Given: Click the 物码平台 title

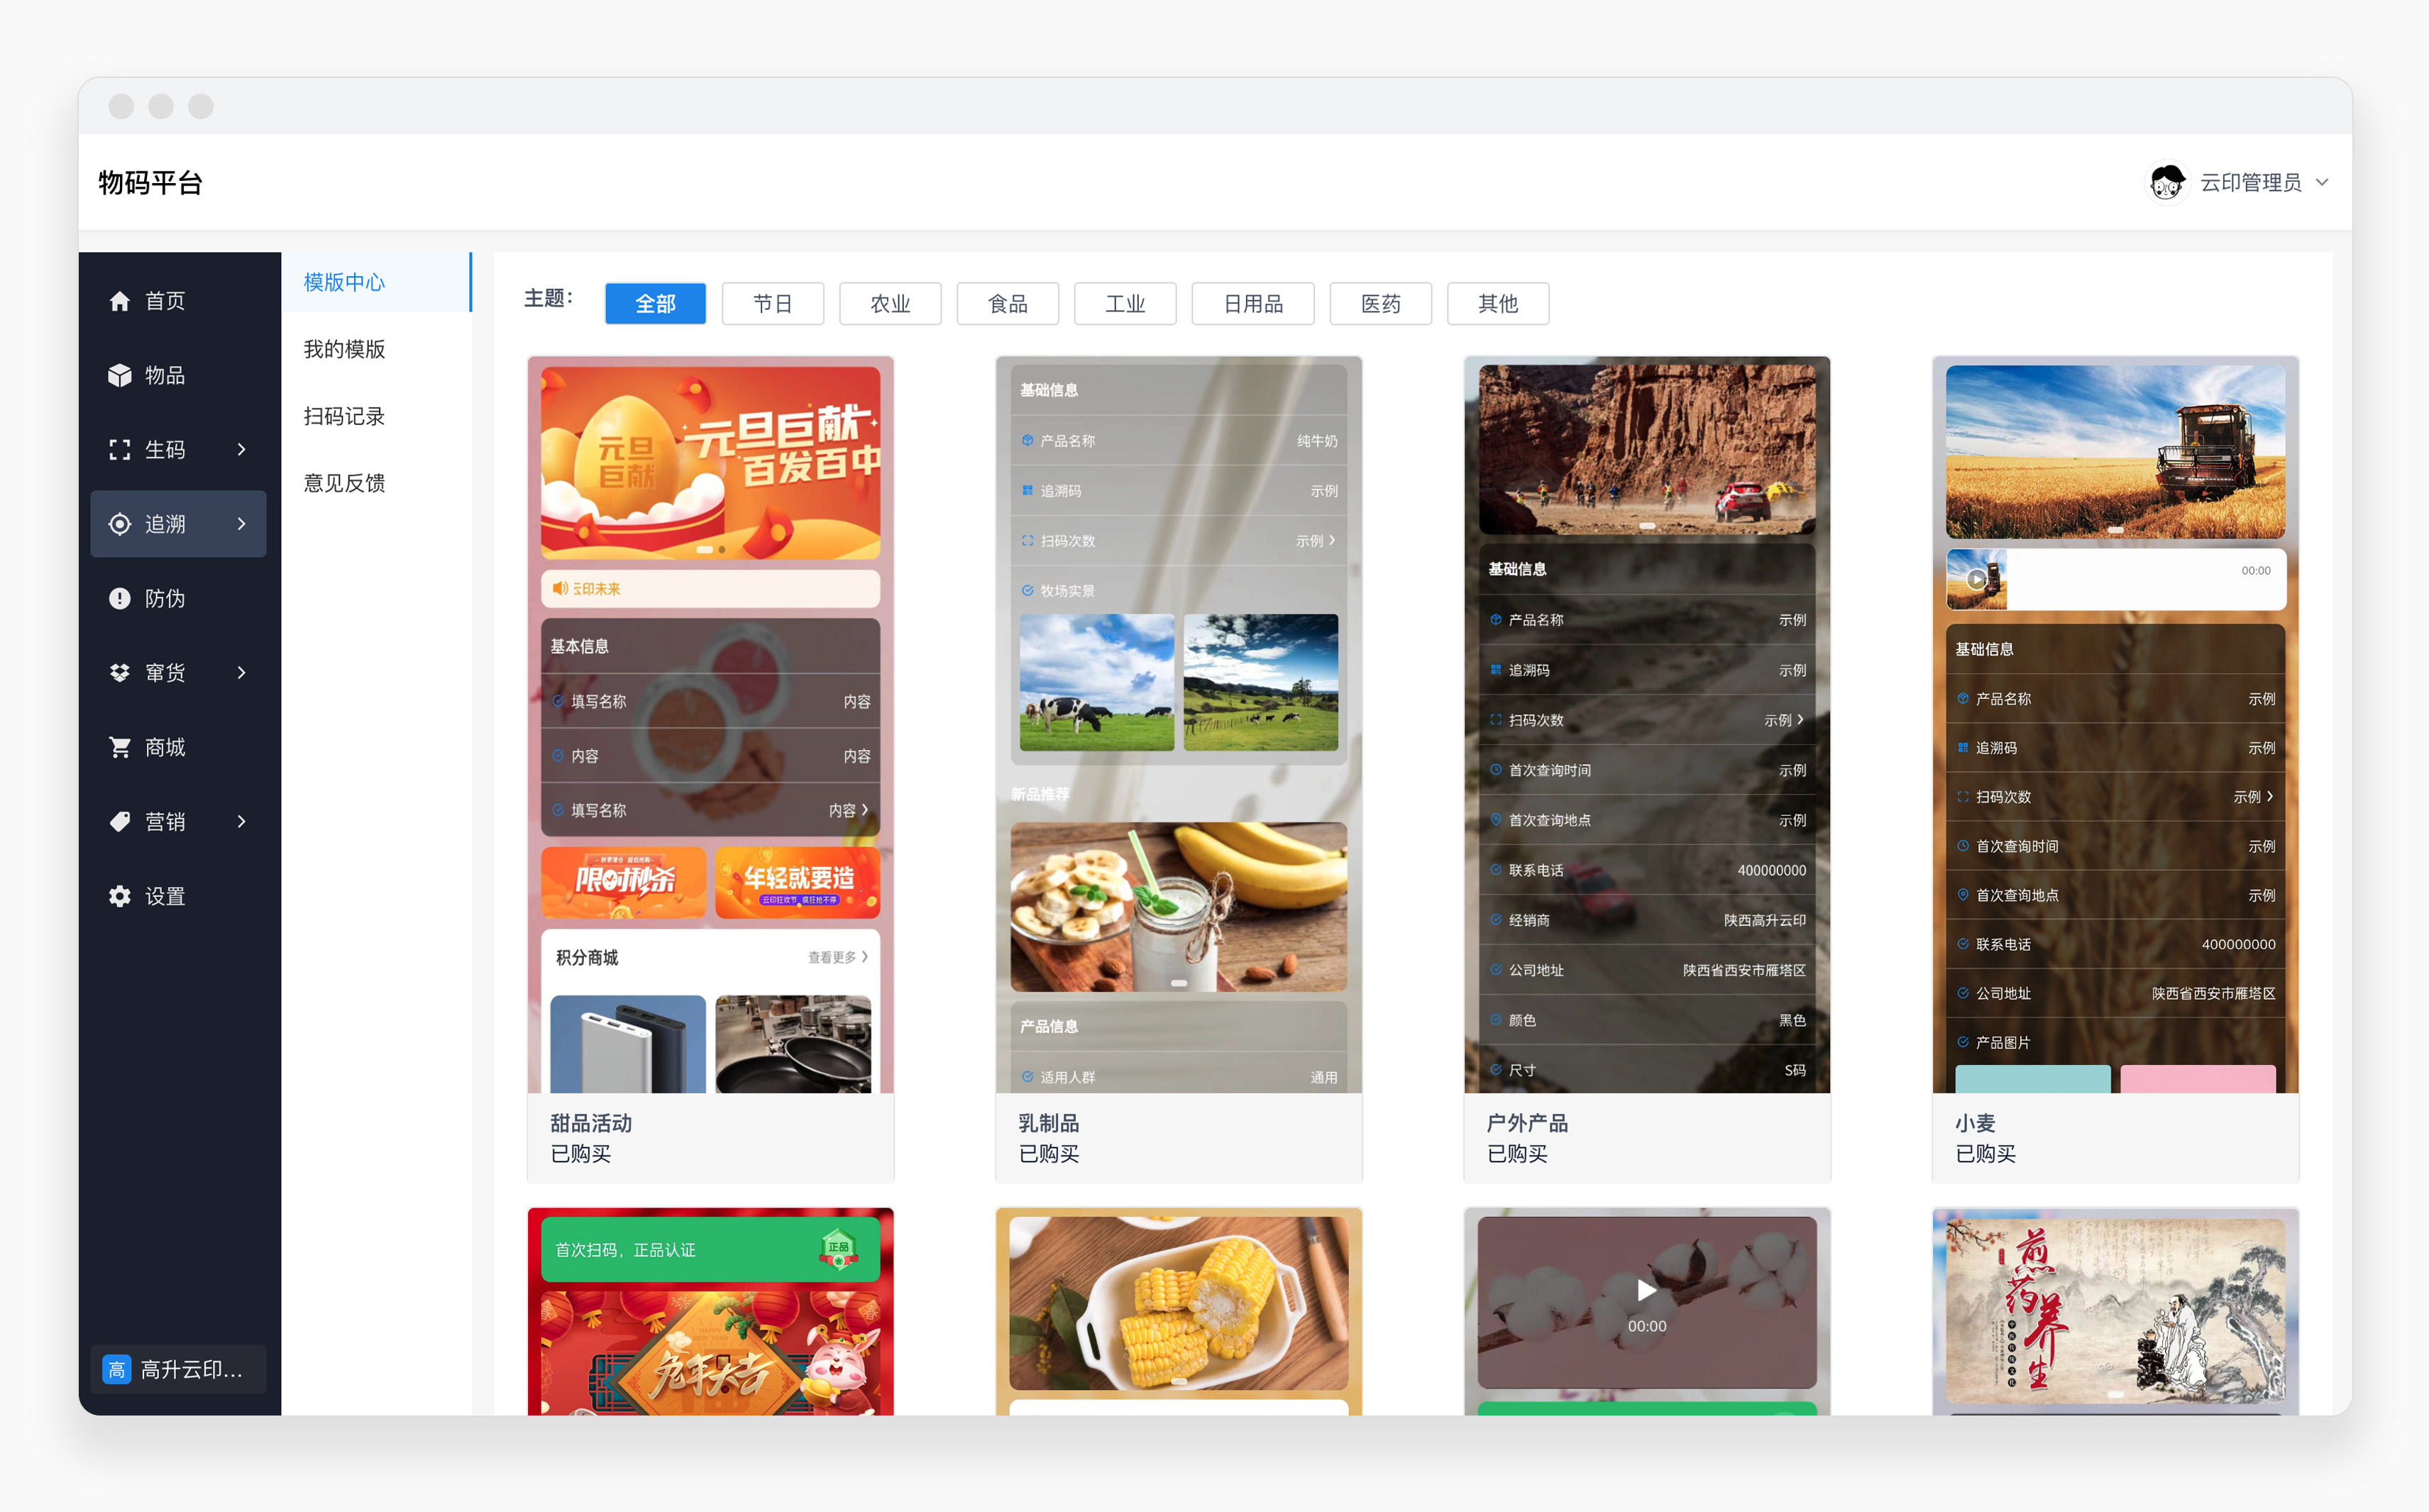Looking at the screenshot, I should tap(150, 183).
